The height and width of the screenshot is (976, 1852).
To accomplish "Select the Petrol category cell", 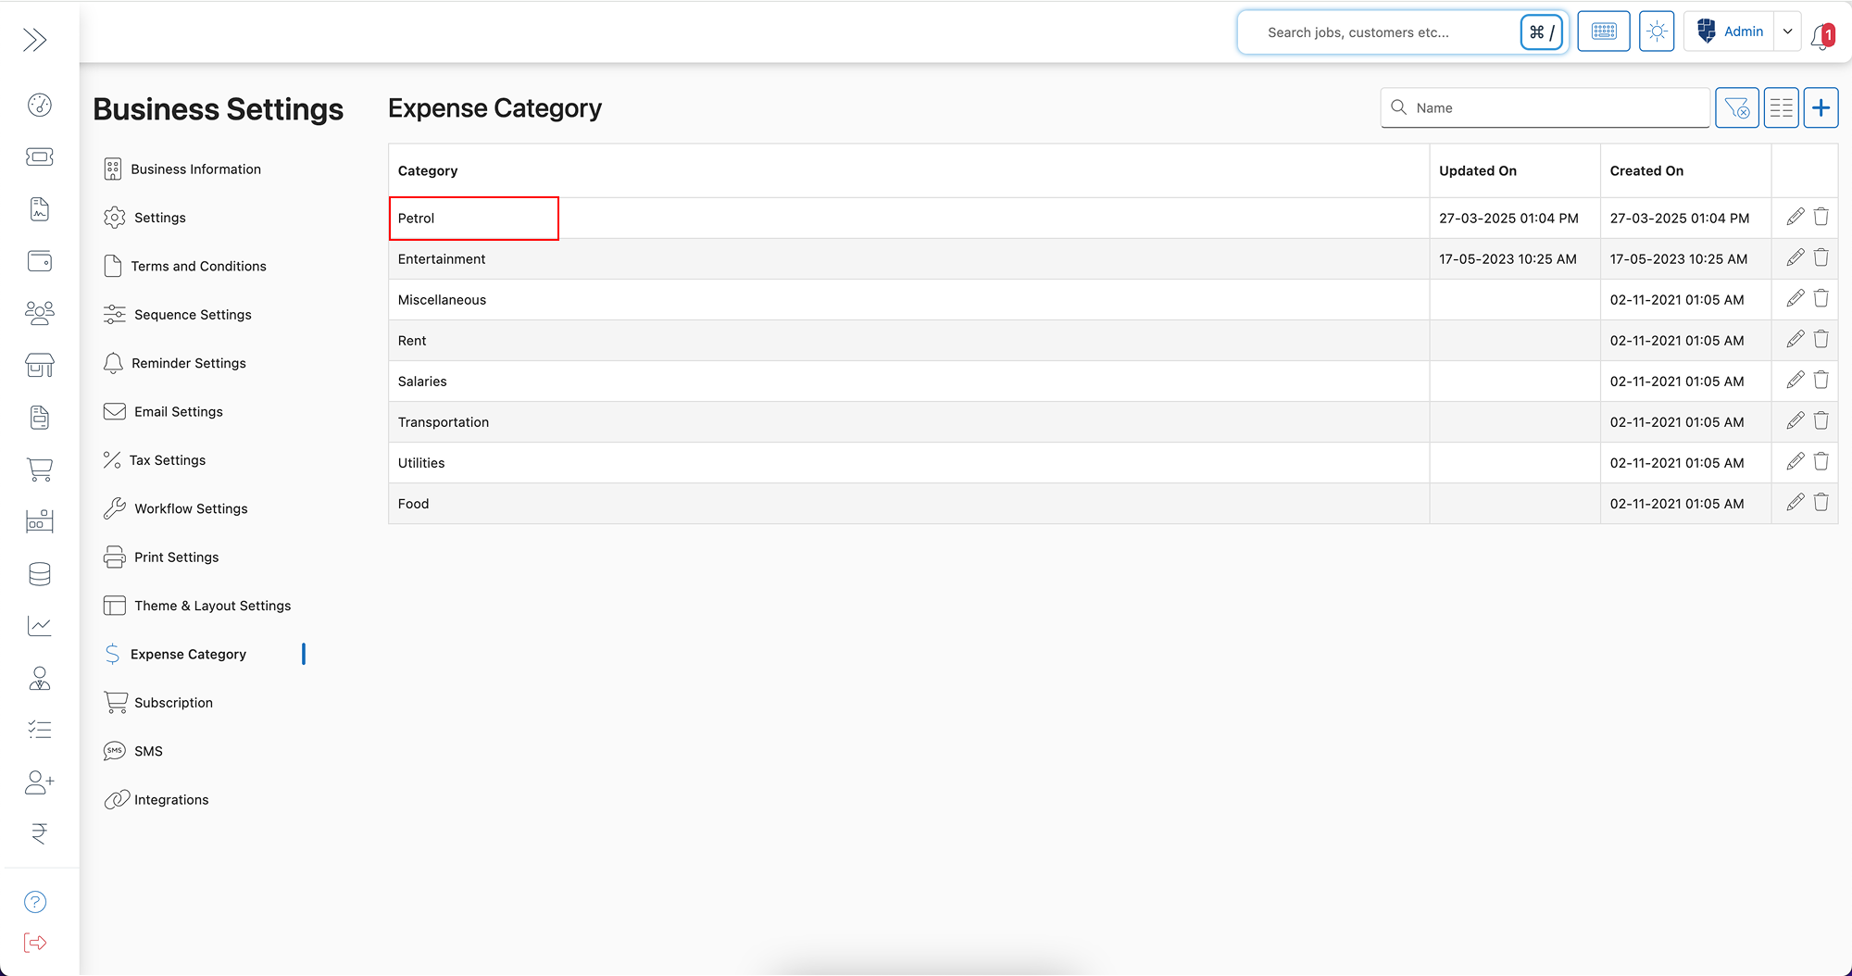I will (x=908, y=219).
